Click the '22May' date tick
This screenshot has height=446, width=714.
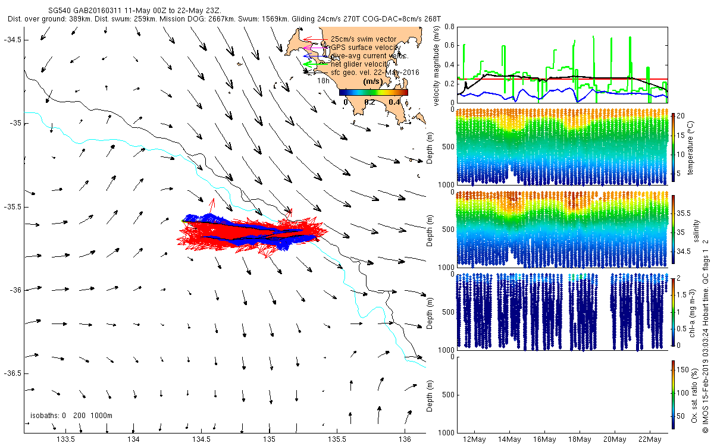(x=650, y=439)
